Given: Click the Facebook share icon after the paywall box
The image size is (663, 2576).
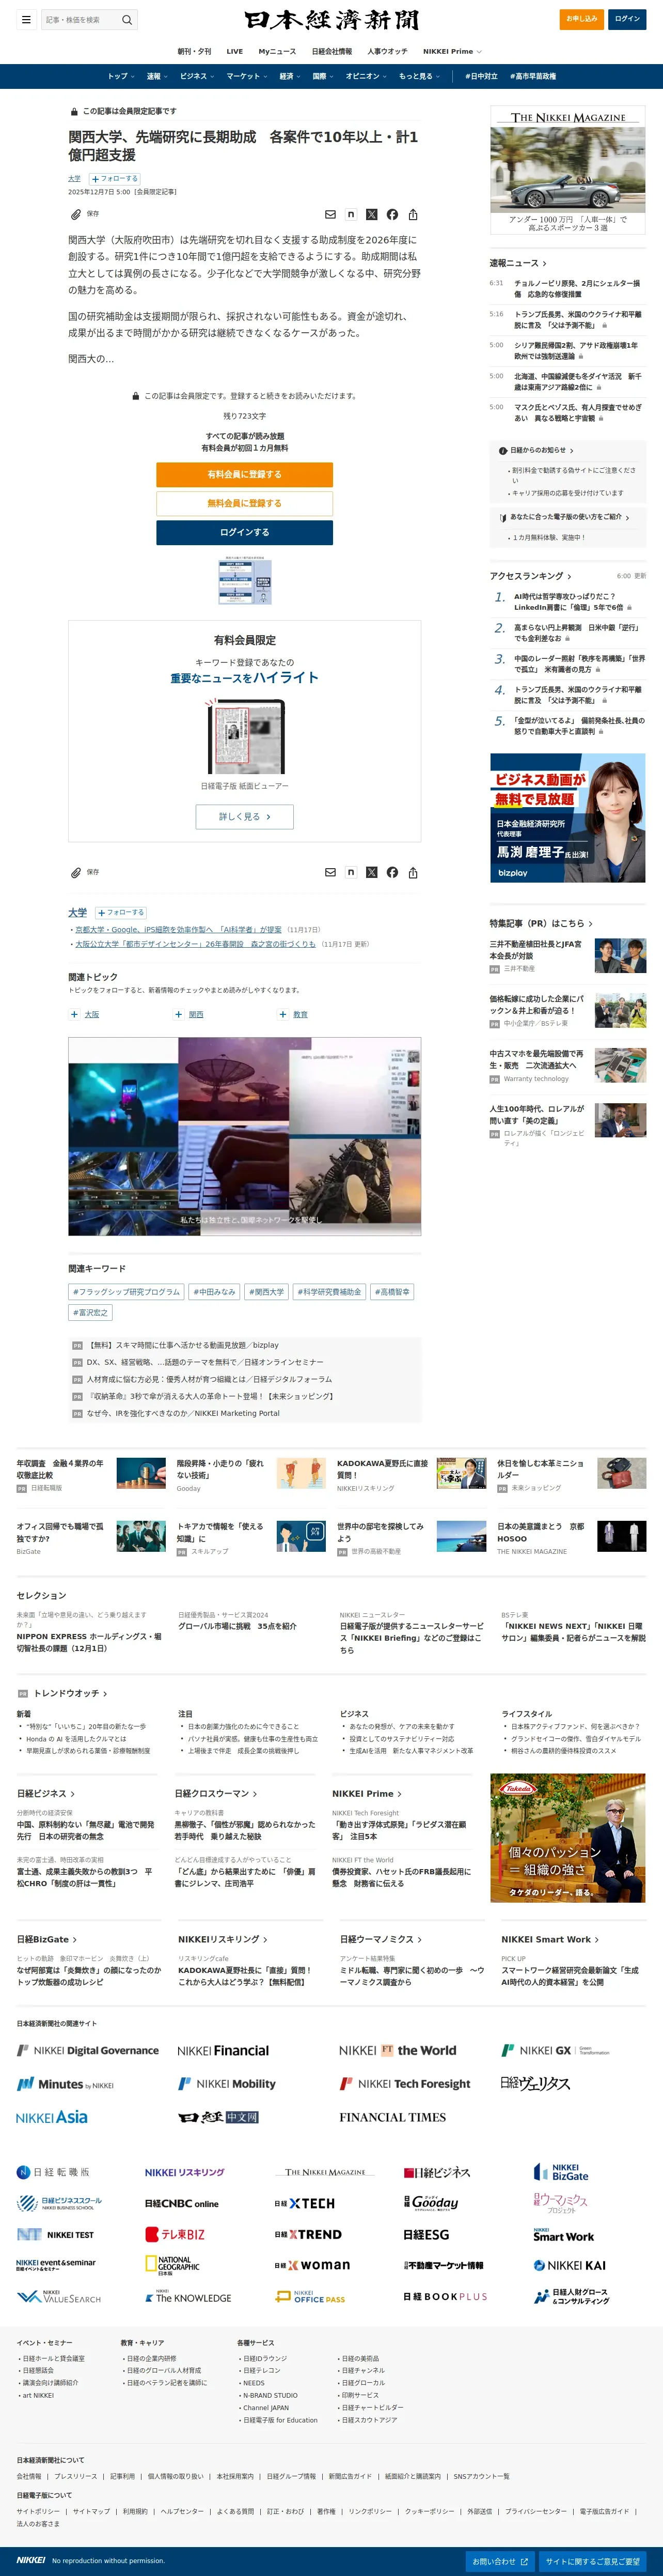Looking at the screenshot, I should [392, 872].
